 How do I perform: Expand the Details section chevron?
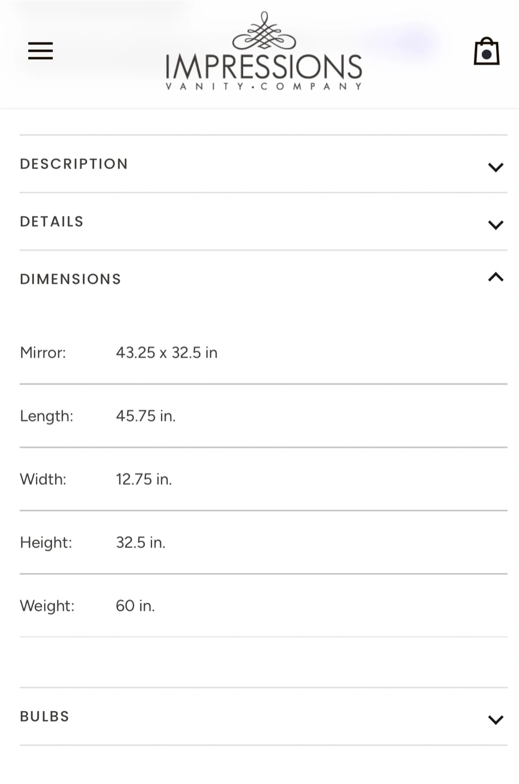495,224
